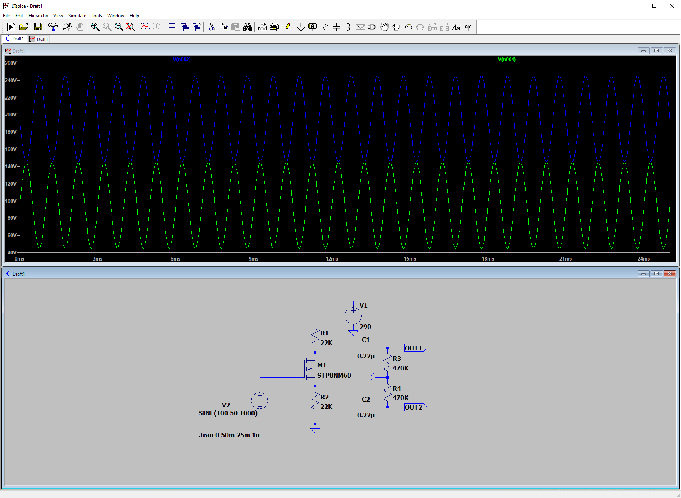Screen dimensions: 681x498
Task: Place a Ground symbol from the toolbar
Action: [301, 27]
